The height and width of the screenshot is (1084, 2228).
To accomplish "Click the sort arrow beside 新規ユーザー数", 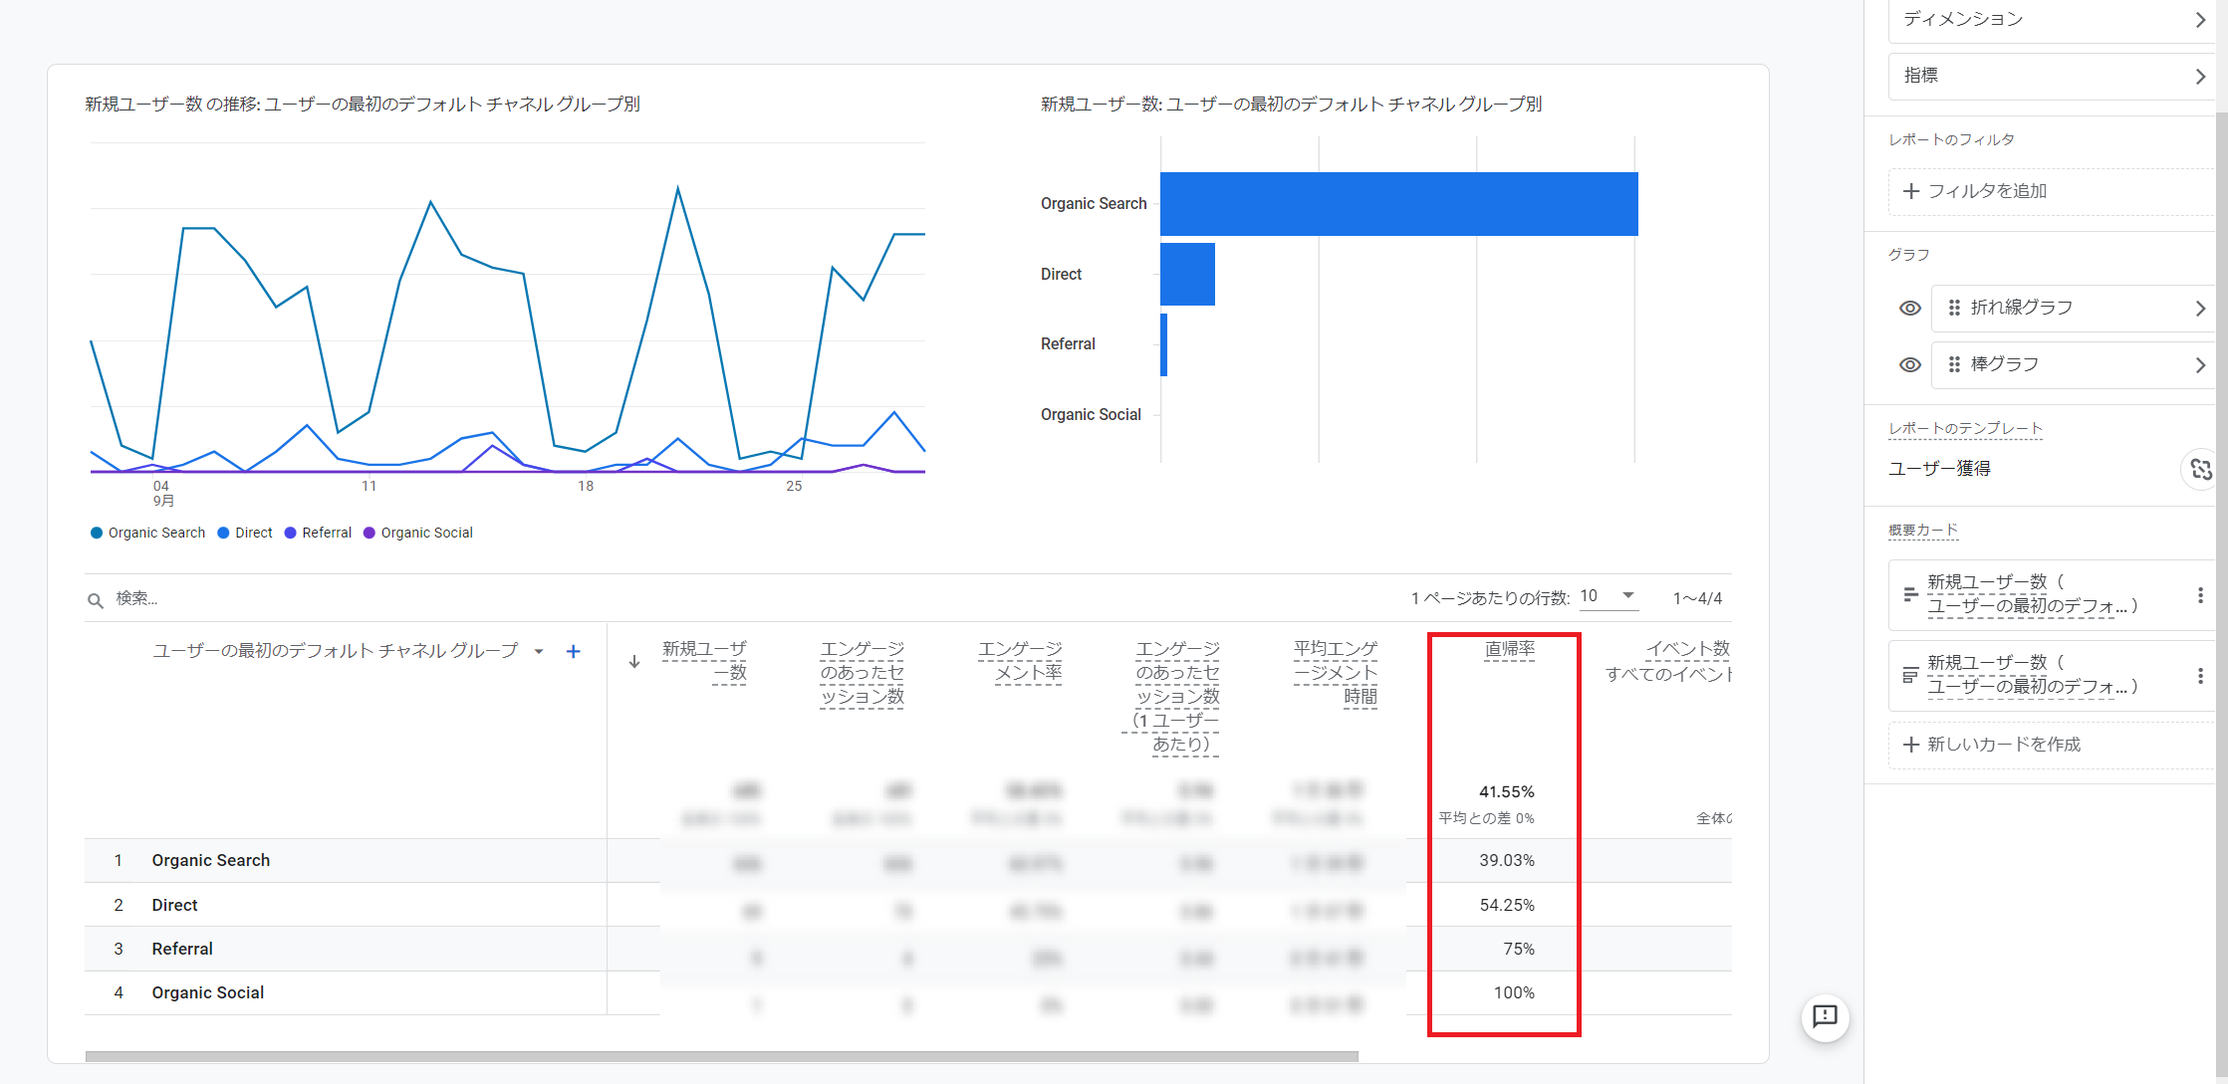I will pyautogui.click(x=634, y=661).
